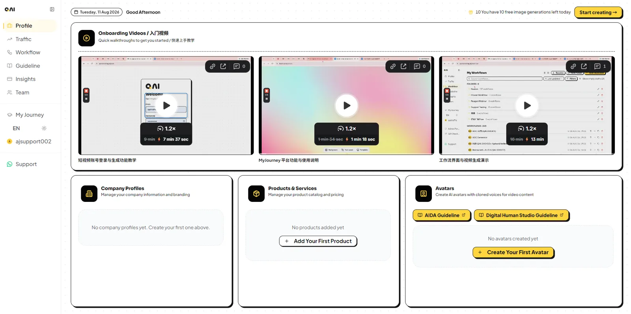Open the MyJourney video externally
The width and height of the screenshot is (631, 314).
coord(403,66)
